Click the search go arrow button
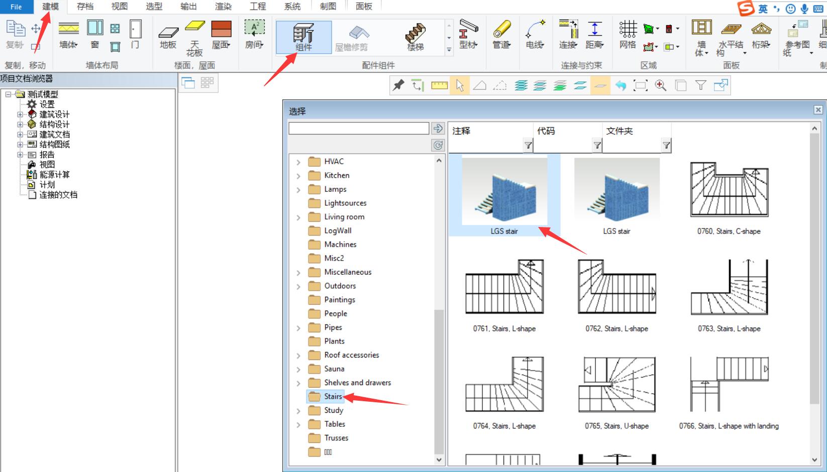827x472 pixels. point(438,128)
